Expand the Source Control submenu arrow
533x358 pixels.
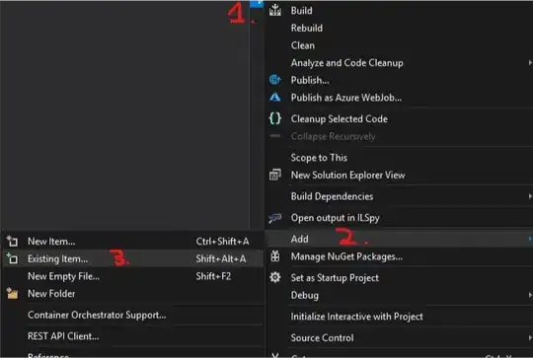tap(530, 337)
